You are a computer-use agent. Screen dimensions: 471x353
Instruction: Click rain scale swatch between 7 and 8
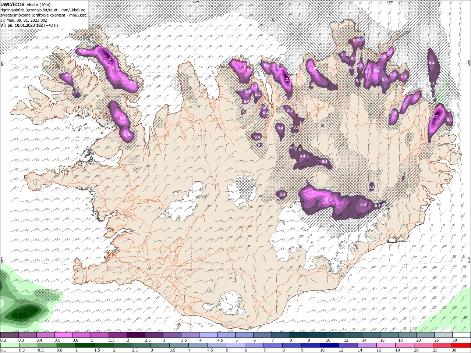coord(273,345)
